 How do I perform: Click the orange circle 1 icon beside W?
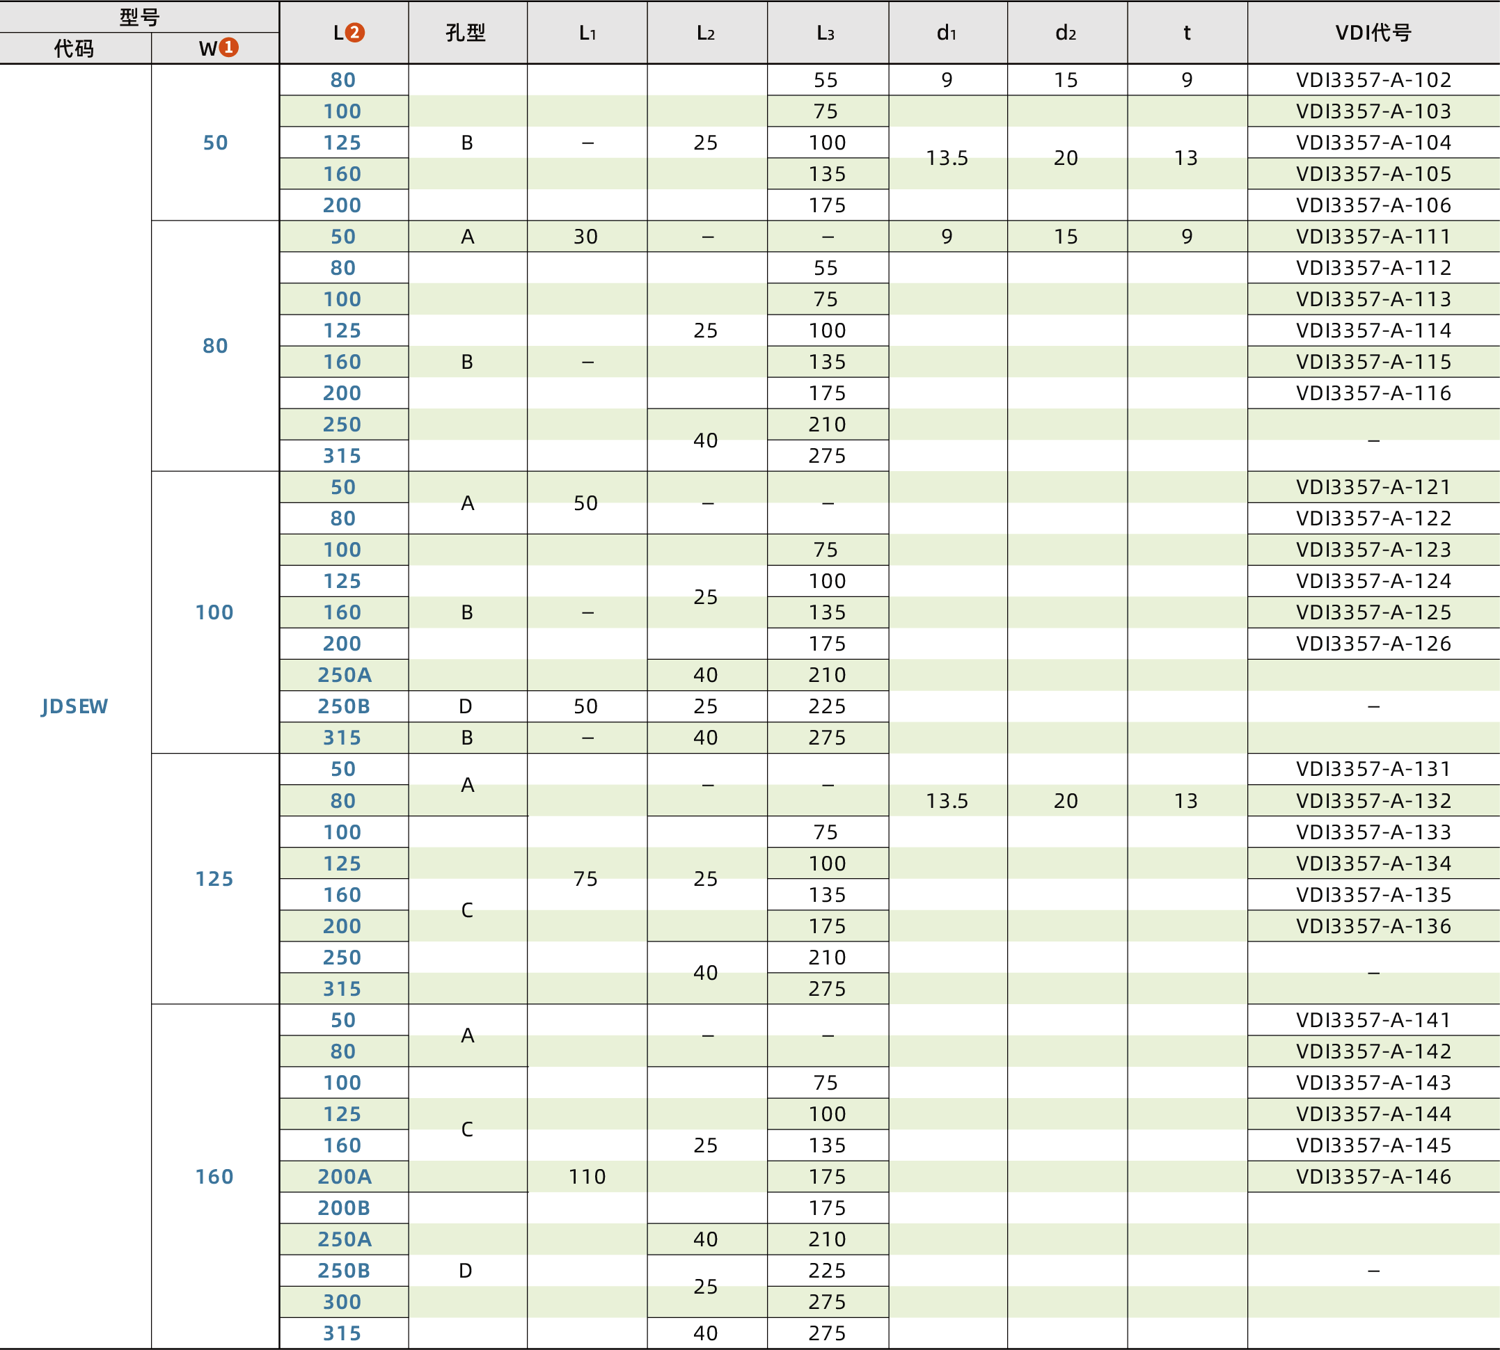(228, 47)
